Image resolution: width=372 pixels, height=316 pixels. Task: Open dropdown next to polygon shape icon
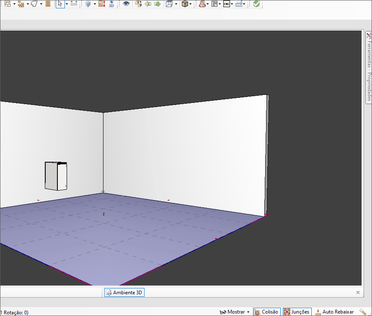(x=41, y=4)
